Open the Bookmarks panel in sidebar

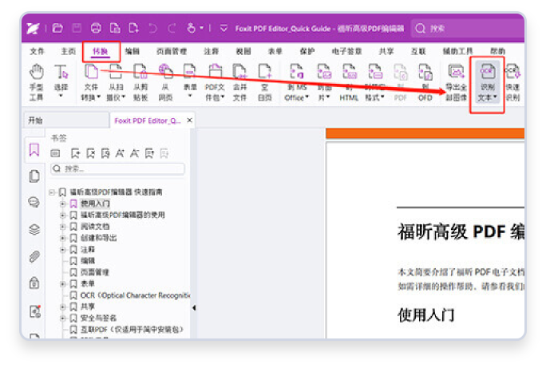[34, 150]
